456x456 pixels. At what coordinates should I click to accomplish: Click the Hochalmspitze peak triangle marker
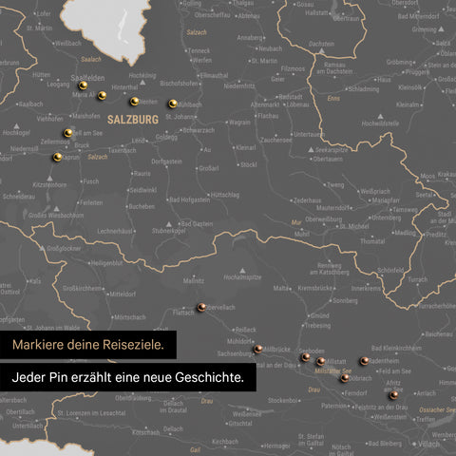[242, 271]
